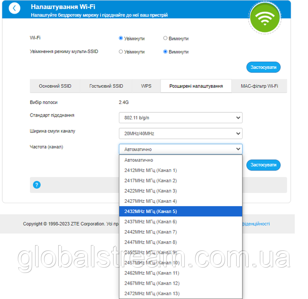Choose 2412MHz (Канал 1) option
Screen dimensions: 308x299
[x=180, y=170]
